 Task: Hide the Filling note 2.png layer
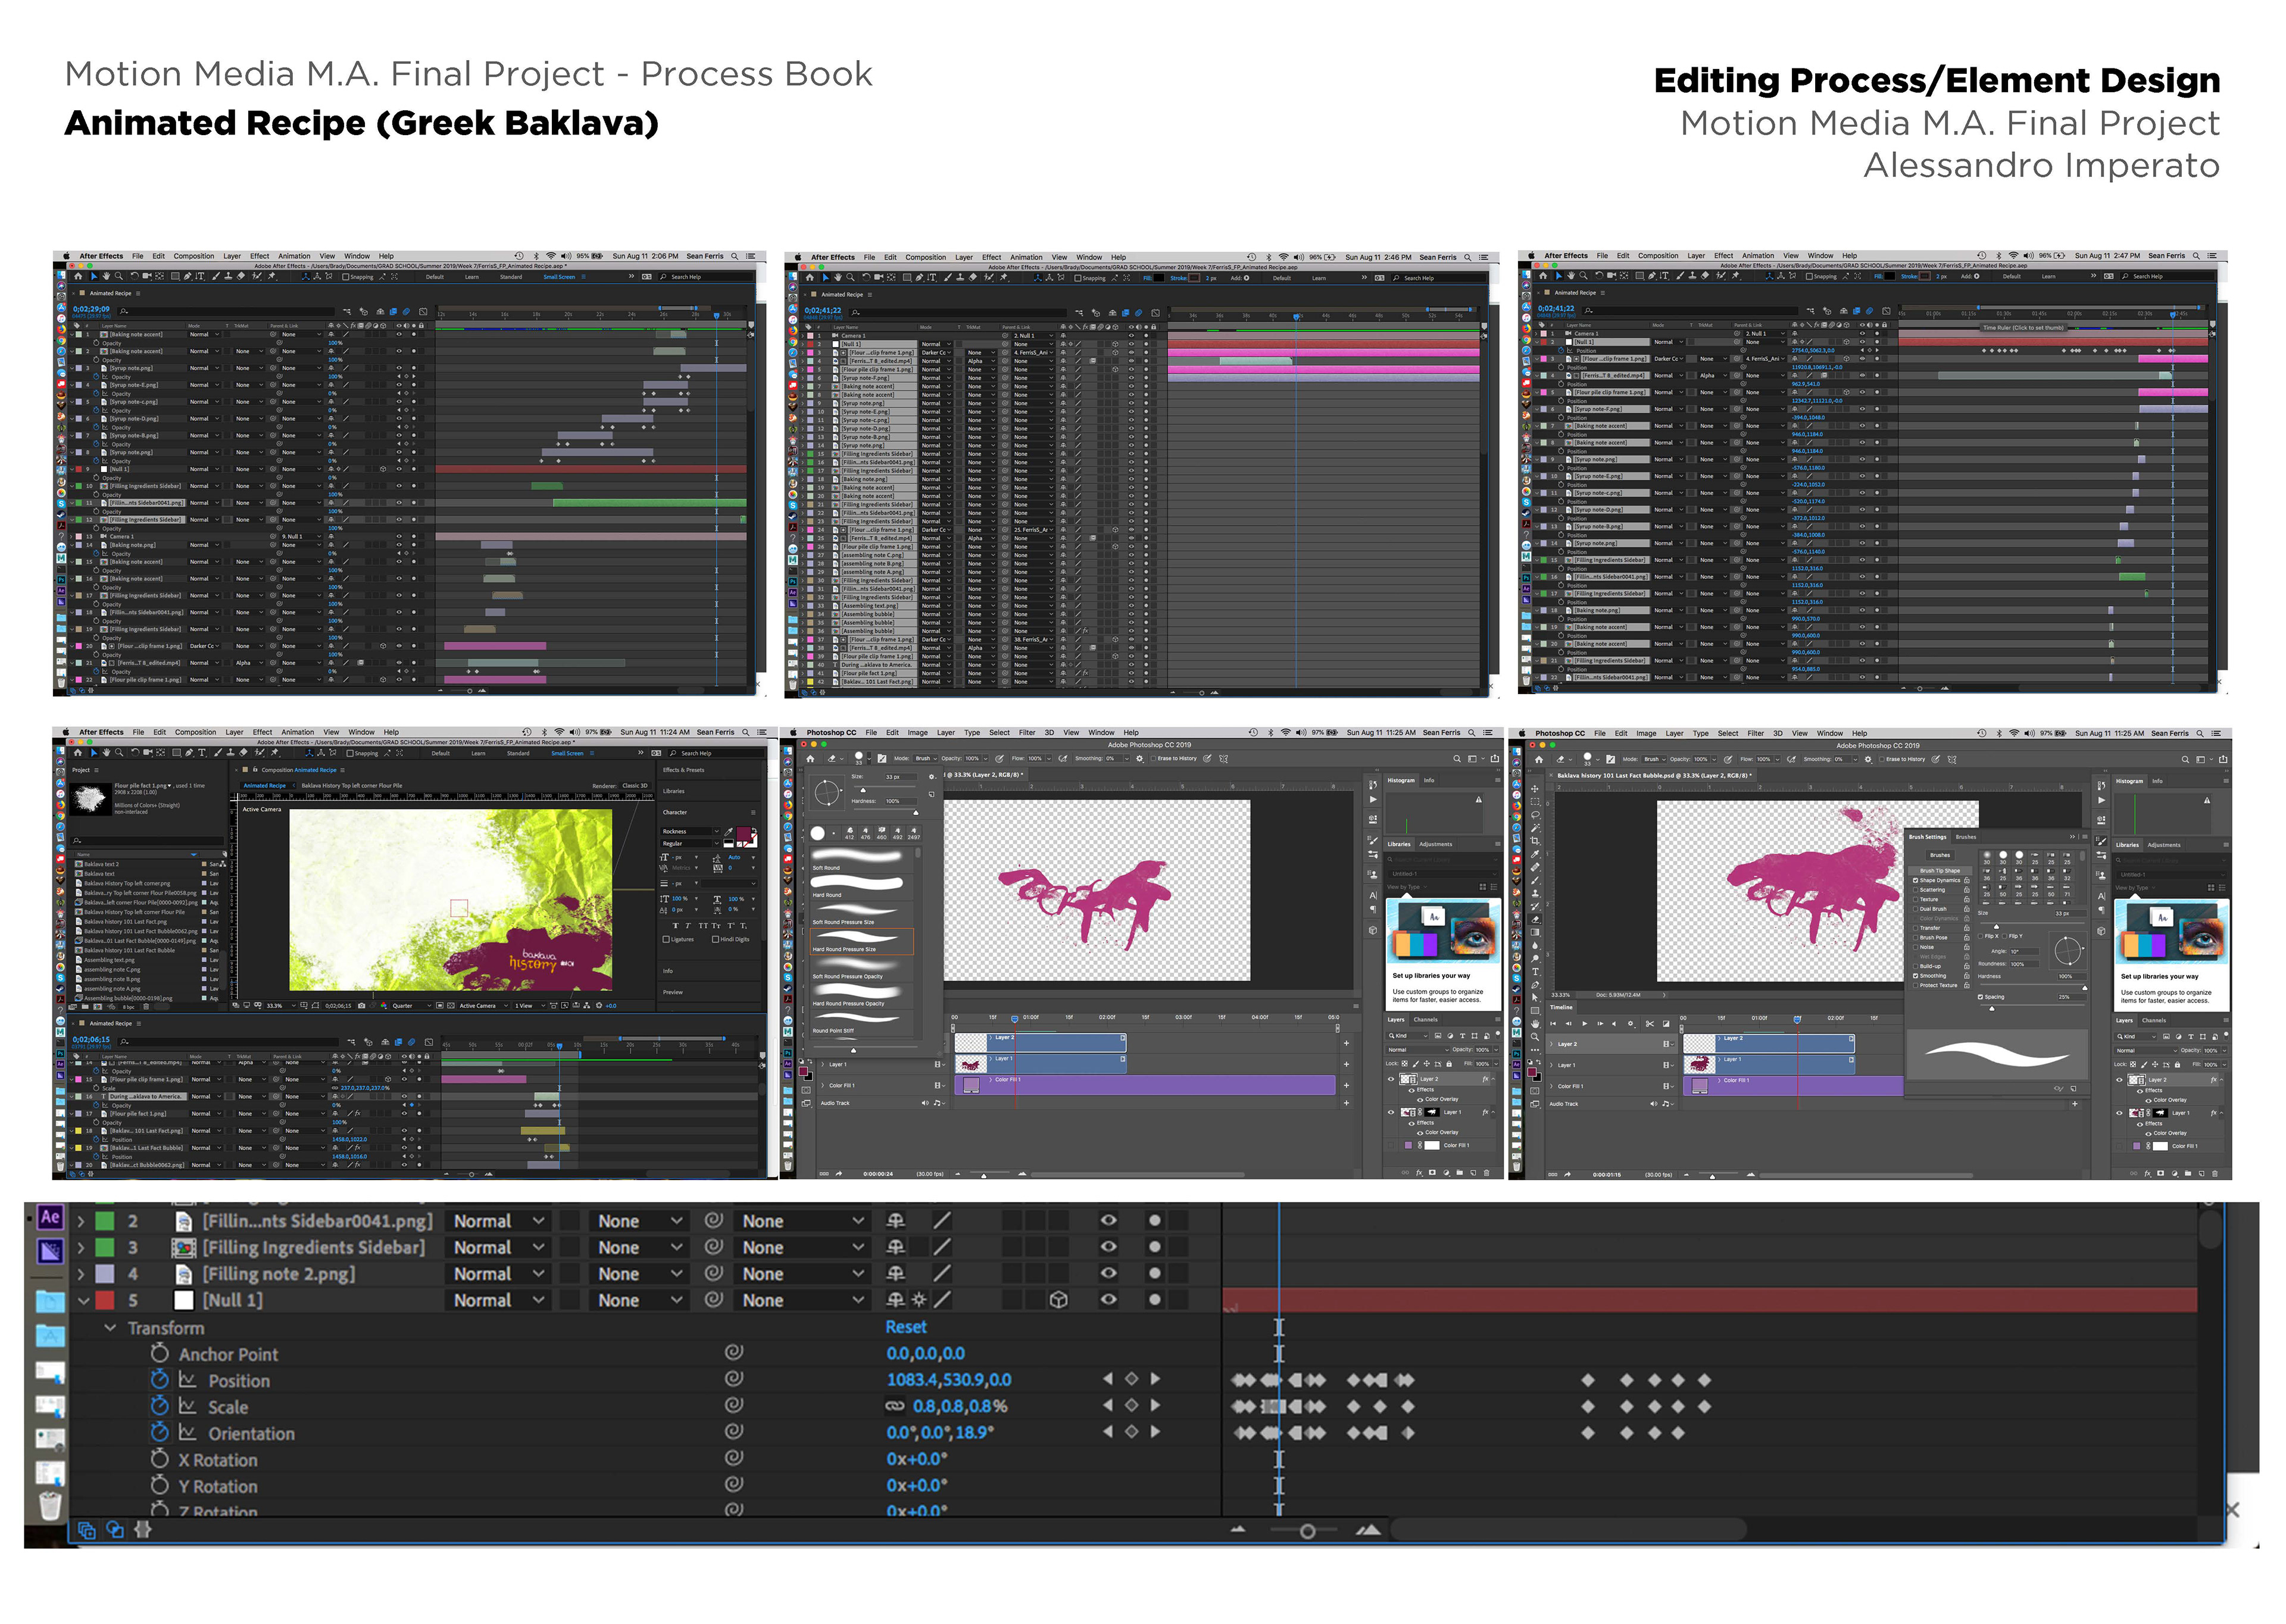[x=1108, y=1273]
